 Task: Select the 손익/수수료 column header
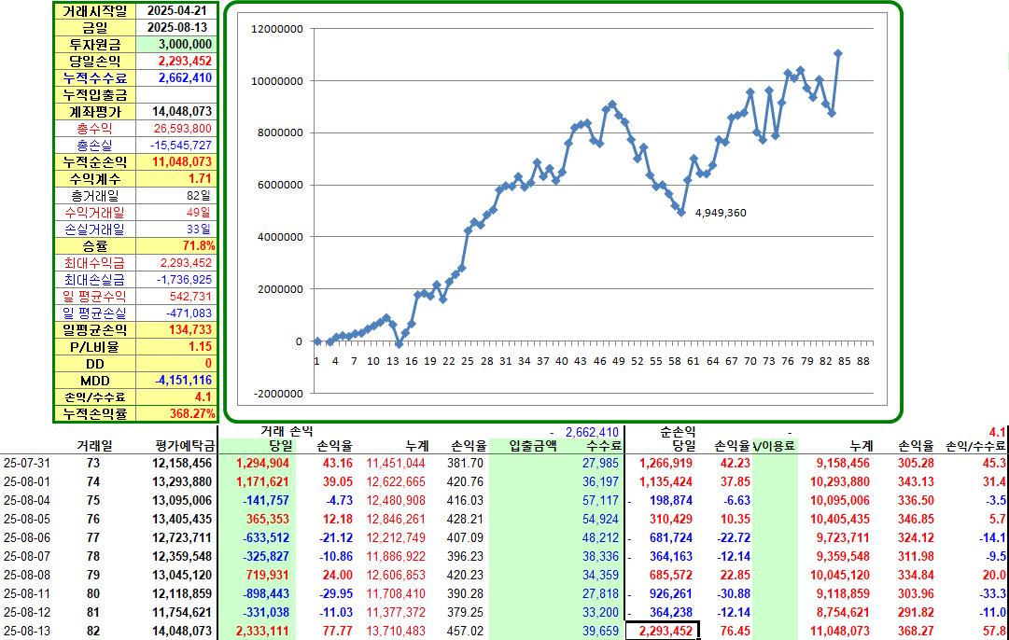point(974,445)
